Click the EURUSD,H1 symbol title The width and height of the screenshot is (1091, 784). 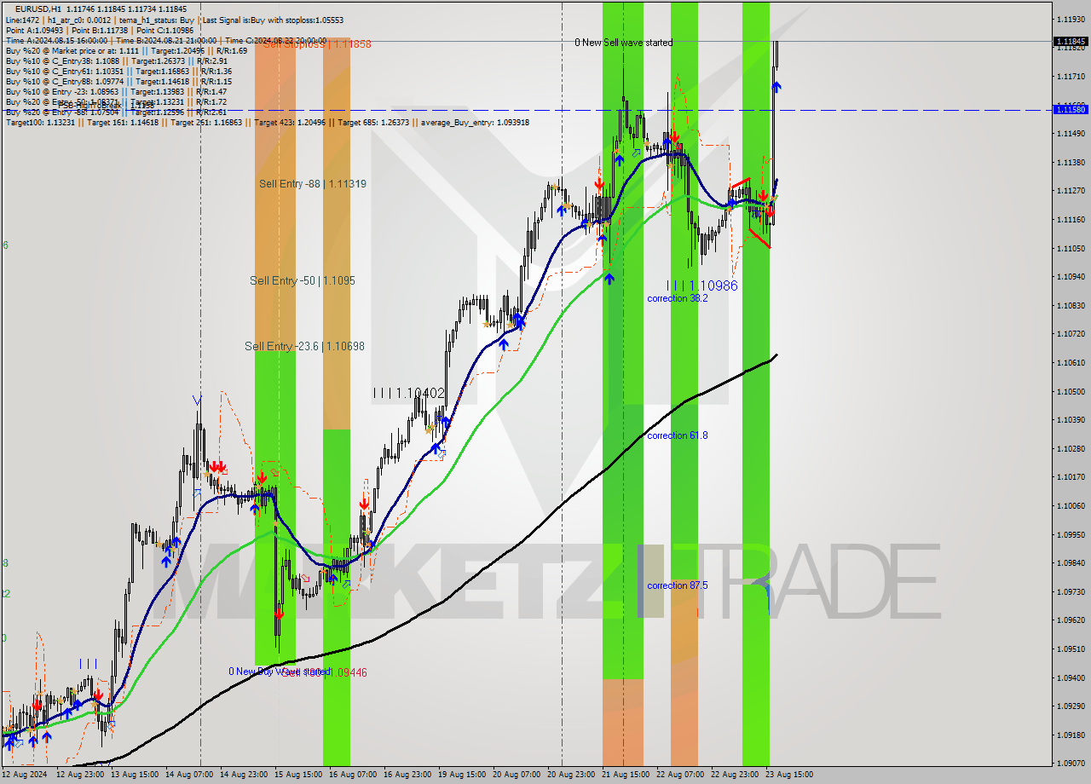(38, 9)
